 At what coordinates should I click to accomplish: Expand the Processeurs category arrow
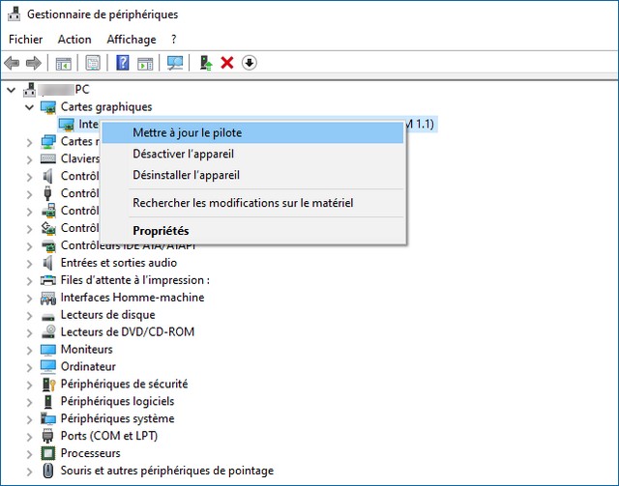pos(28,454)
